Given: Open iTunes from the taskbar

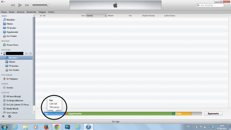Looking at the screenshot, I should (x=88, y=127).
